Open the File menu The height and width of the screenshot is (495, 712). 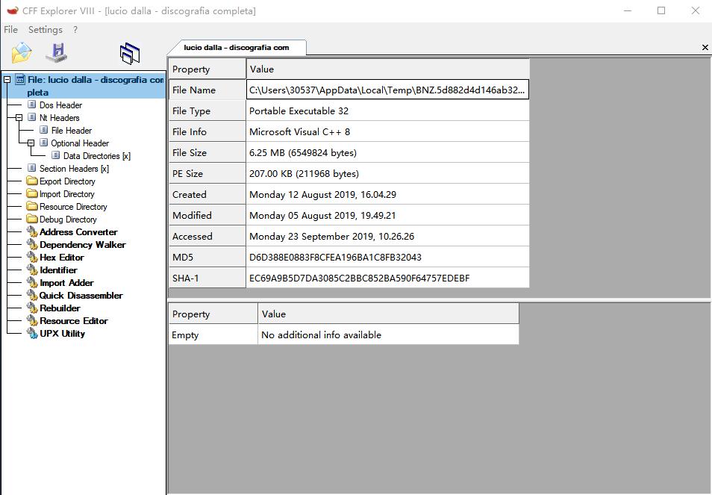(x=10, y=29)
